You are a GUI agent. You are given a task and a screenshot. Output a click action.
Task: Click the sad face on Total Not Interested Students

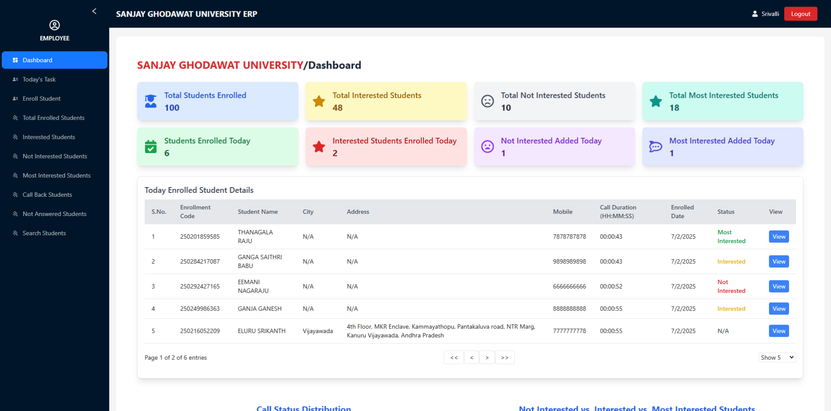click(x=488, y=101)
